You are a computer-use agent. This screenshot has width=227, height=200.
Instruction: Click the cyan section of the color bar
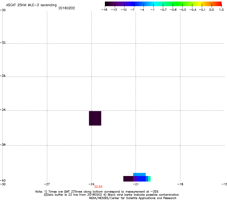[x=155, y=4]
